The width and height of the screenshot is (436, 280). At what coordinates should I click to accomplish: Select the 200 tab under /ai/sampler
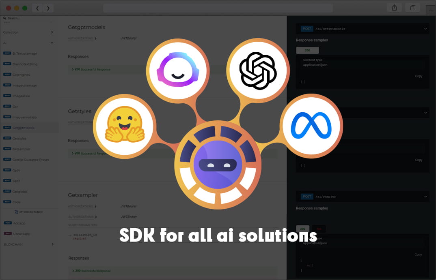point(302,229)
